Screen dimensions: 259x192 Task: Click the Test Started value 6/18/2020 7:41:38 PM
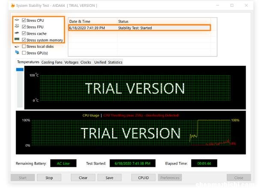pos(132,163)
